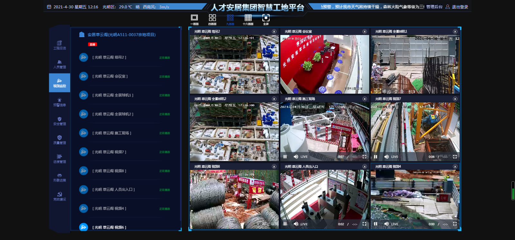
Task: Close the 人员出入口 video tile
Action: point(365,167)
